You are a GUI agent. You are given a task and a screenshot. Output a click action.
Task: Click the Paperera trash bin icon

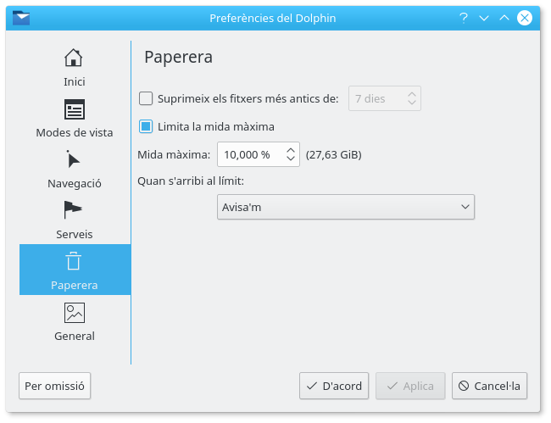(x=75, y=261)
